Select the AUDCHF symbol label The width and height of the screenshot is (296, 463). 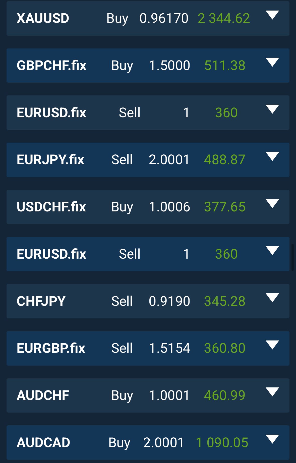coord(43,395)
